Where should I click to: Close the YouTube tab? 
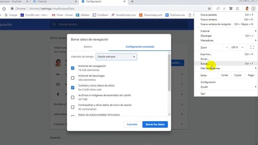27,2
